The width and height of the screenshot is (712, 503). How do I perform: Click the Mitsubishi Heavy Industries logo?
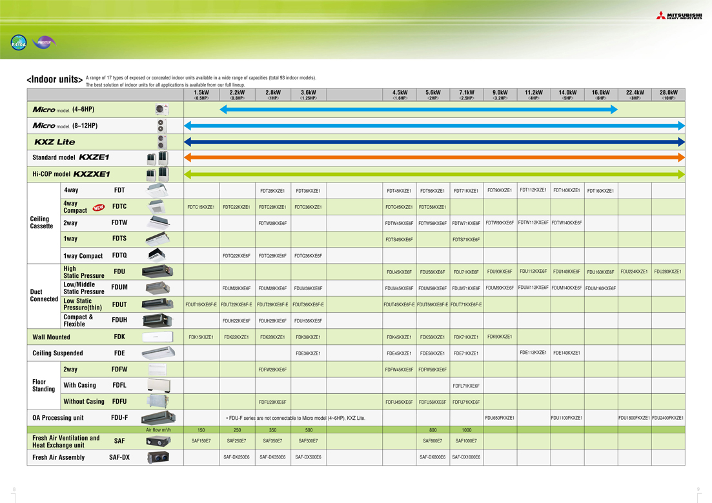(x=678, y=15)
